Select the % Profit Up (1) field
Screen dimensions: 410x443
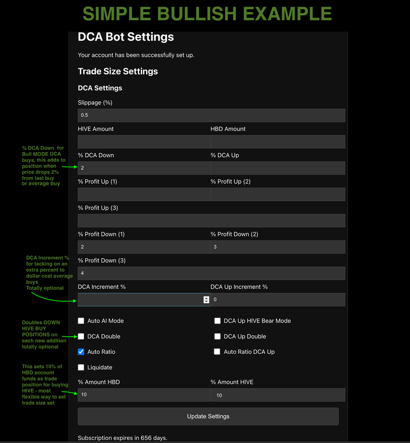144,194
